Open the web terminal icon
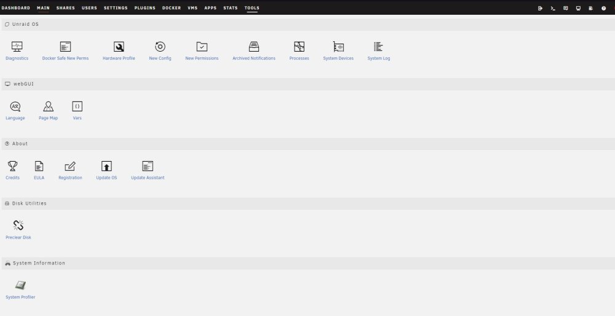Screen dimensions: 615x316 coord(553,8)
